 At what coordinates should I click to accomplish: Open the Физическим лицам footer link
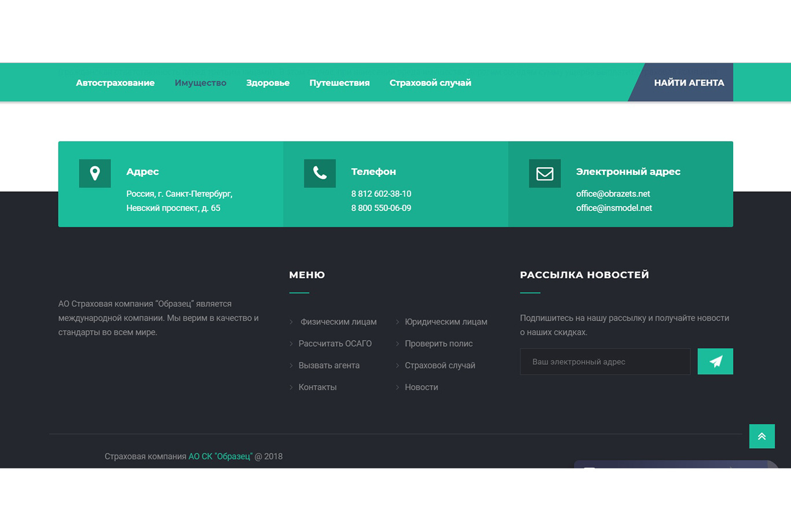click(x=338, y=322)
